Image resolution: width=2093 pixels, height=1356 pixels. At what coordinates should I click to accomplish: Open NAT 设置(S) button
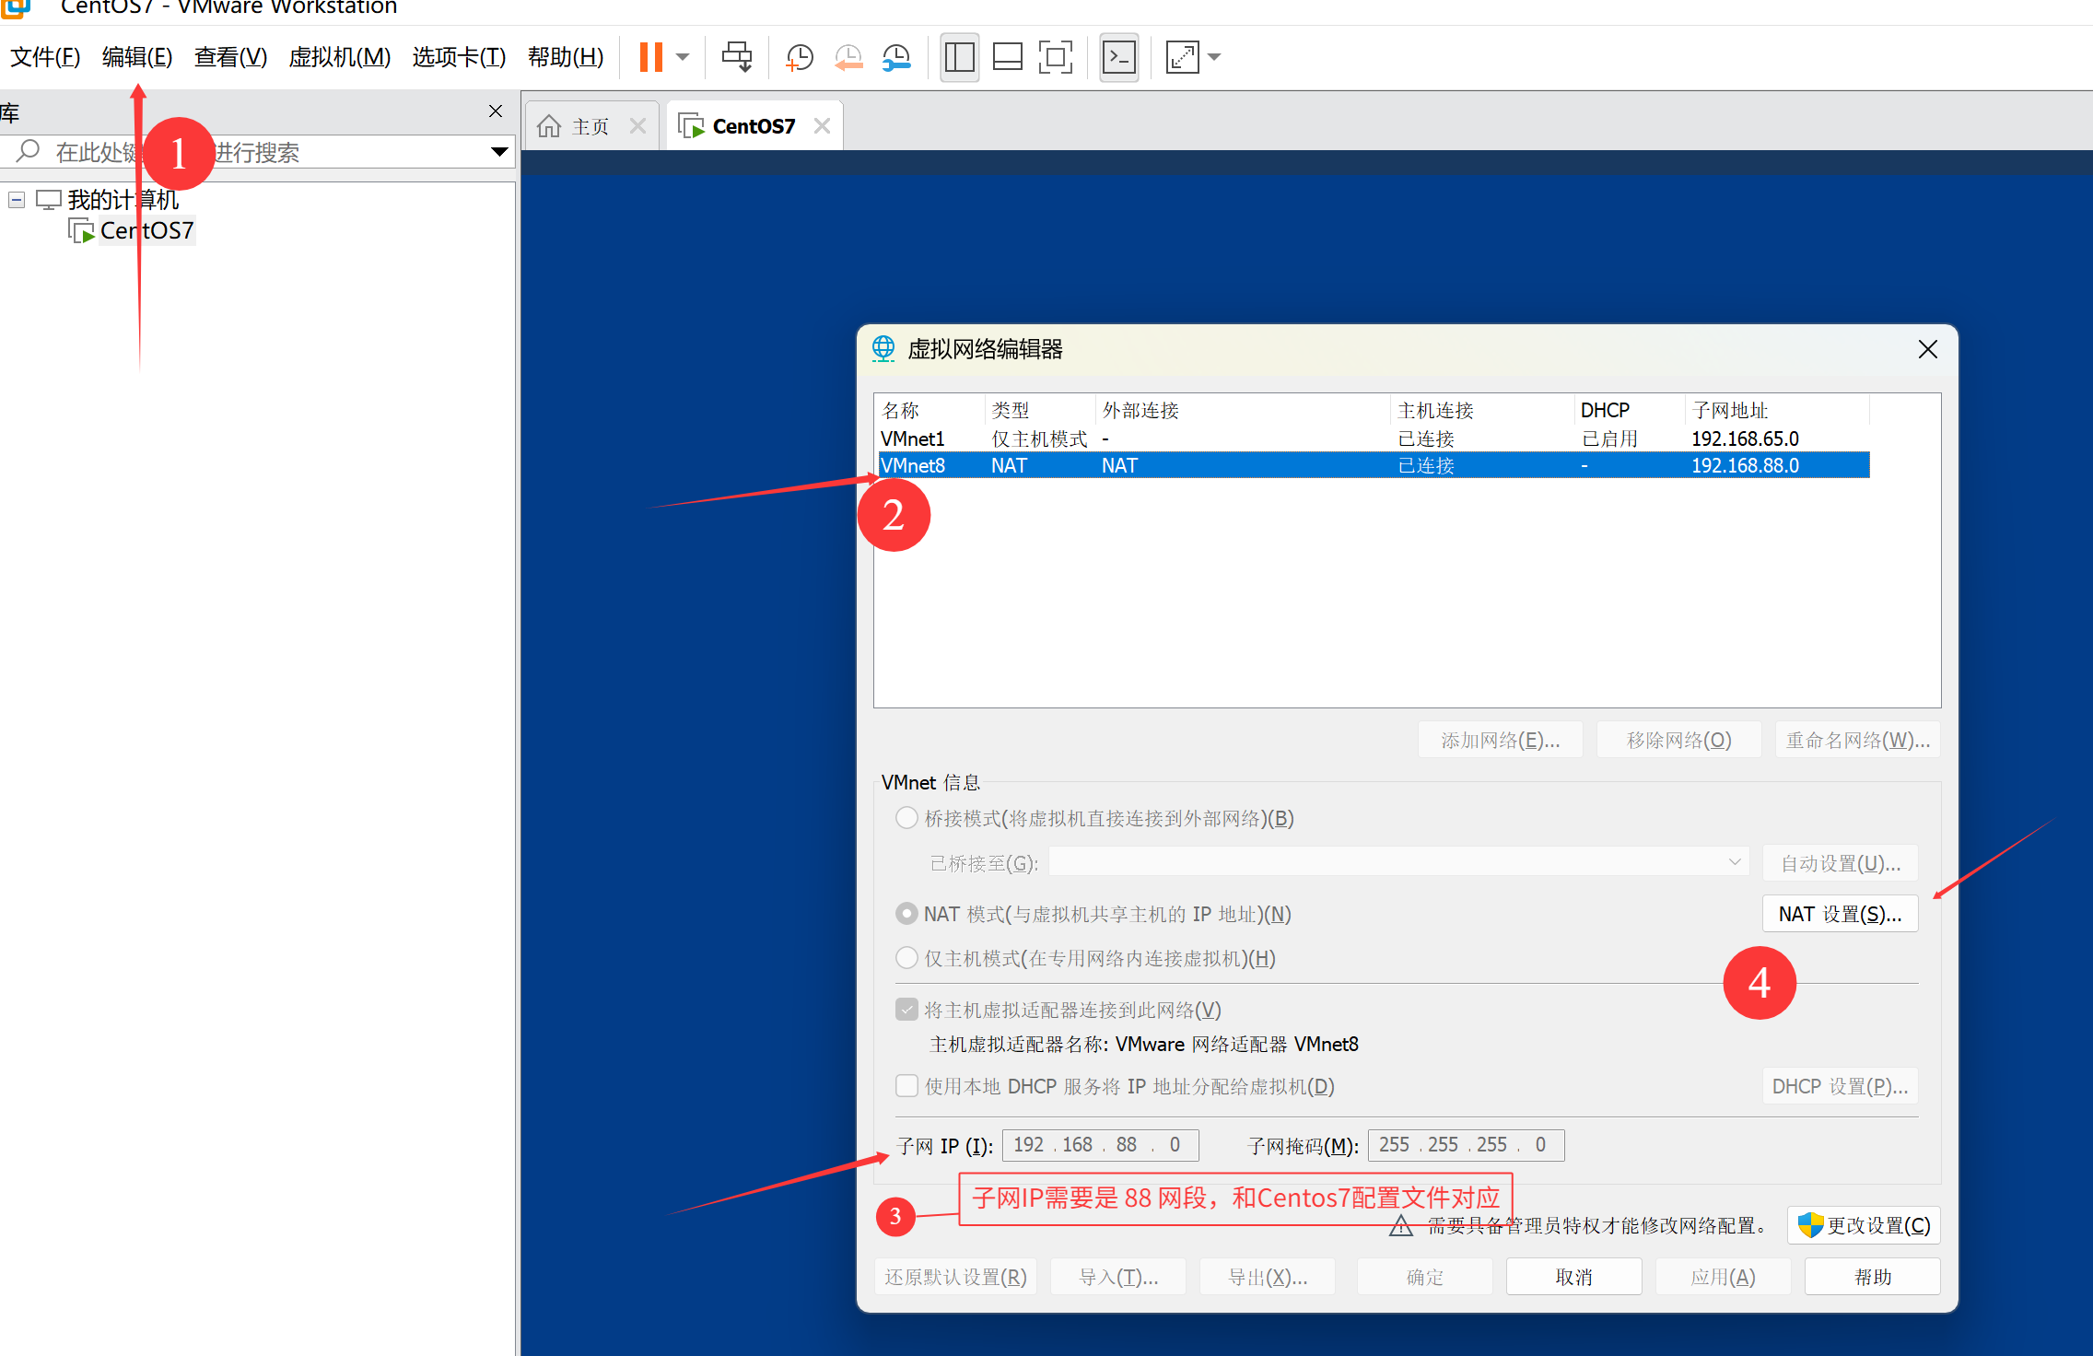pos(1840,914)
